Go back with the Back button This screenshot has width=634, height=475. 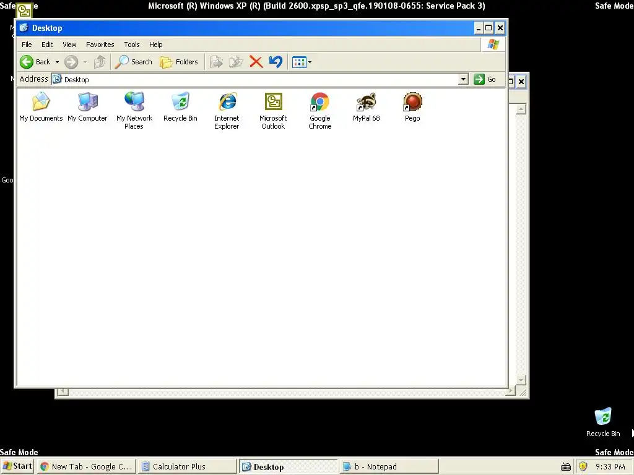(35, 62)
